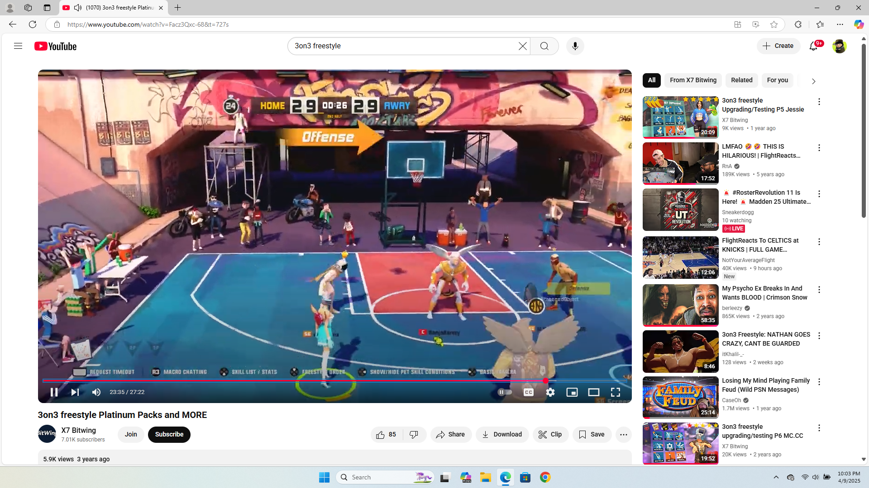
Task: Click the magnifier search button
Action: [544, 46]
